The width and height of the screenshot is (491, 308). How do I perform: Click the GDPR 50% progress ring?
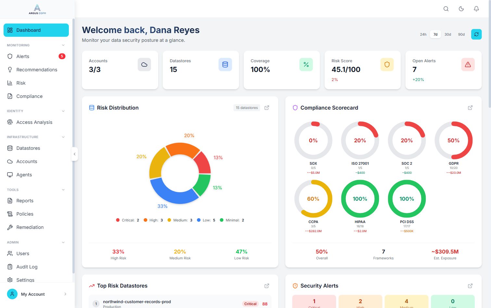click(x=453, y=140)
